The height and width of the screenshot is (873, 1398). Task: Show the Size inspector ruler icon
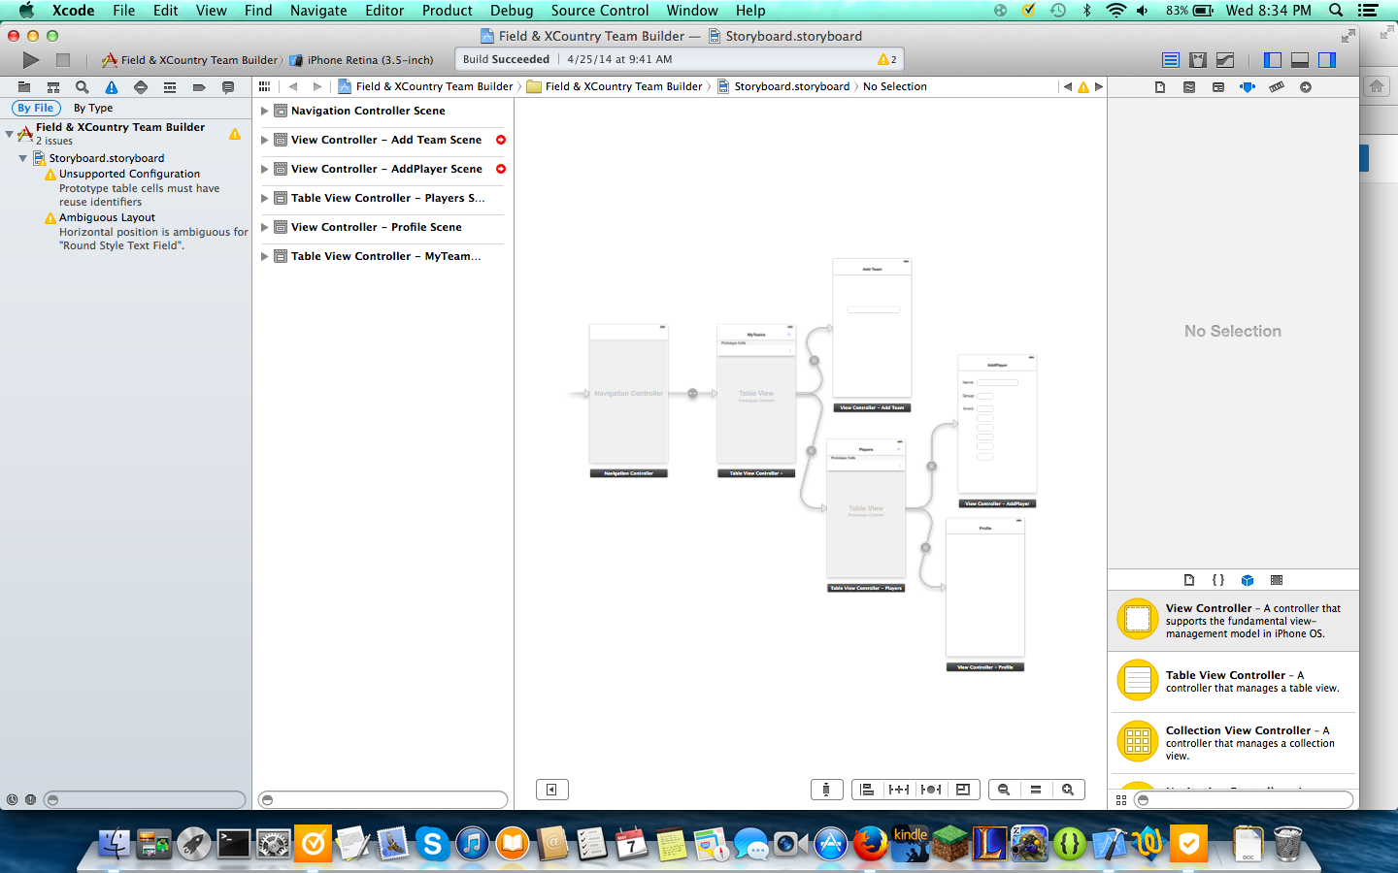click(1277, 87)
